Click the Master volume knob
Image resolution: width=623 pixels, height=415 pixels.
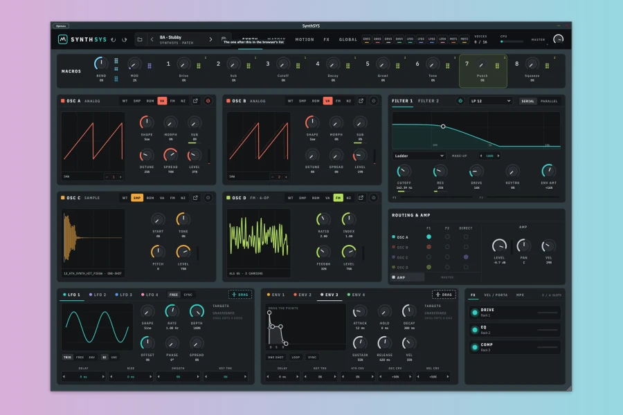click(x=558, y=39)
